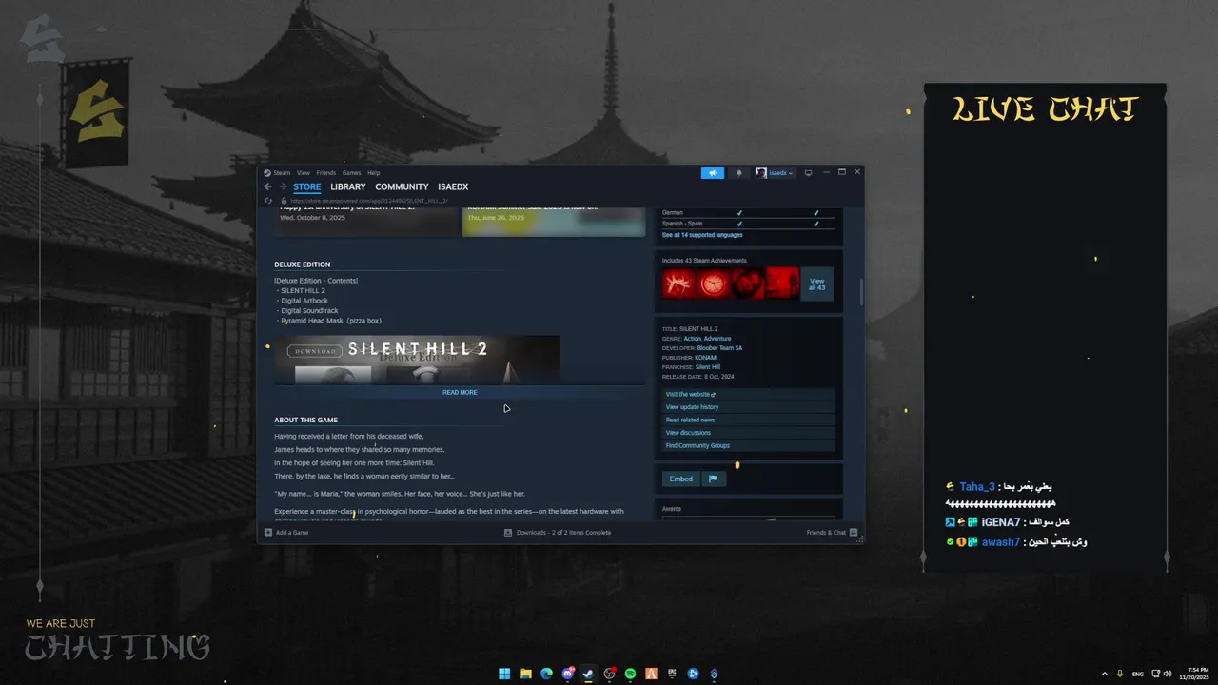Click the back navigation arrow
The image size is (1218, 685).
(267, 186)
